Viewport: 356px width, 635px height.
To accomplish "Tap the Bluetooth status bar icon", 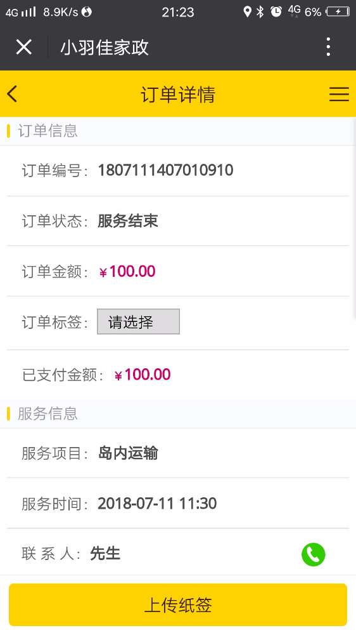I will pos(260,11).
